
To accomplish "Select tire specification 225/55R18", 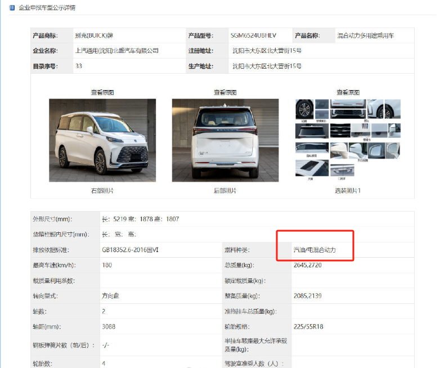I will point(308,326).
